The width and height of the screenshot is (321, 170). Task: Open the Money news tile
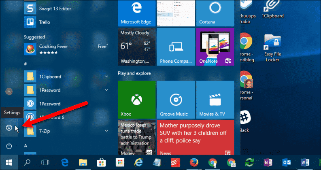136,138
